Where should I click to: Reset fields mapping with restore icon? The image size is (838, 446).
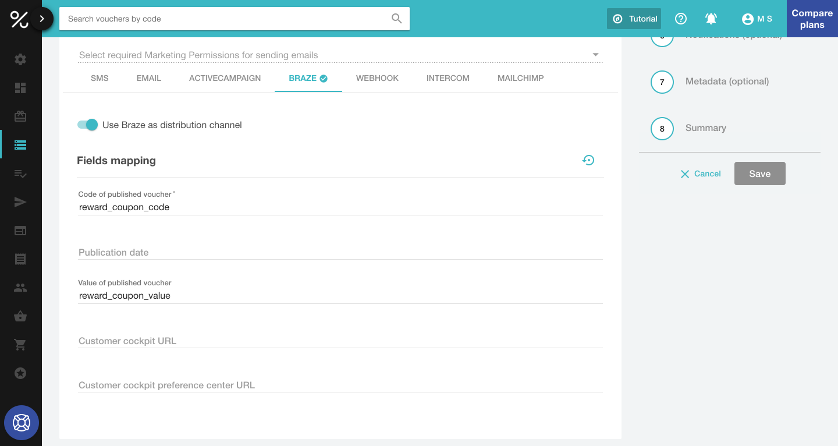[588, 160]
